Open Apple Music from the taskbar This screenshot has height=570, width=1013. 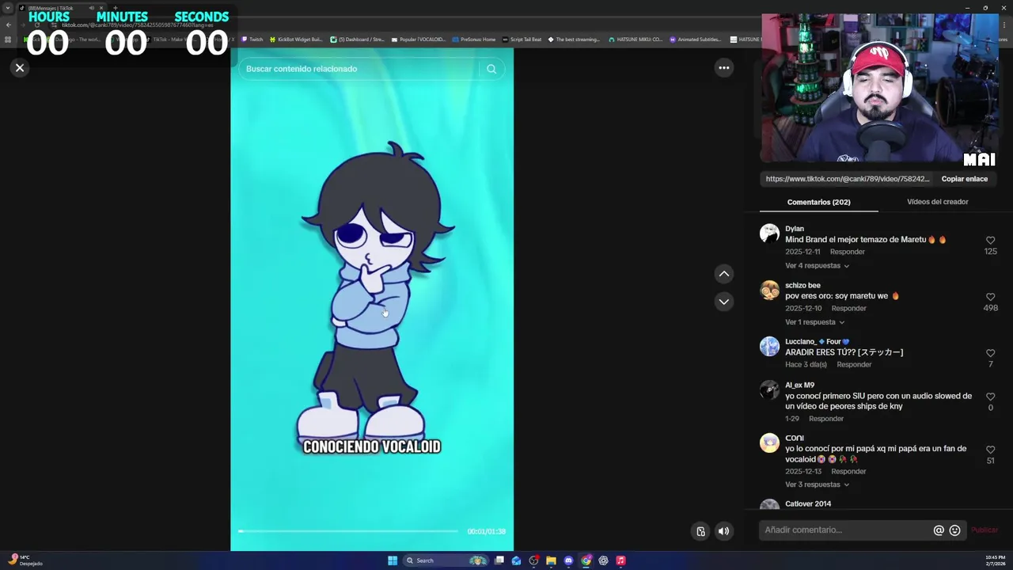coord(620,560)
